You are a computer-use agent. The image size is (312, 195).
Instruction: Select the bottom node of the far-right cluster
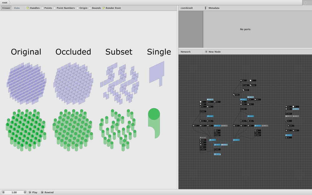(x=289, y=138)
